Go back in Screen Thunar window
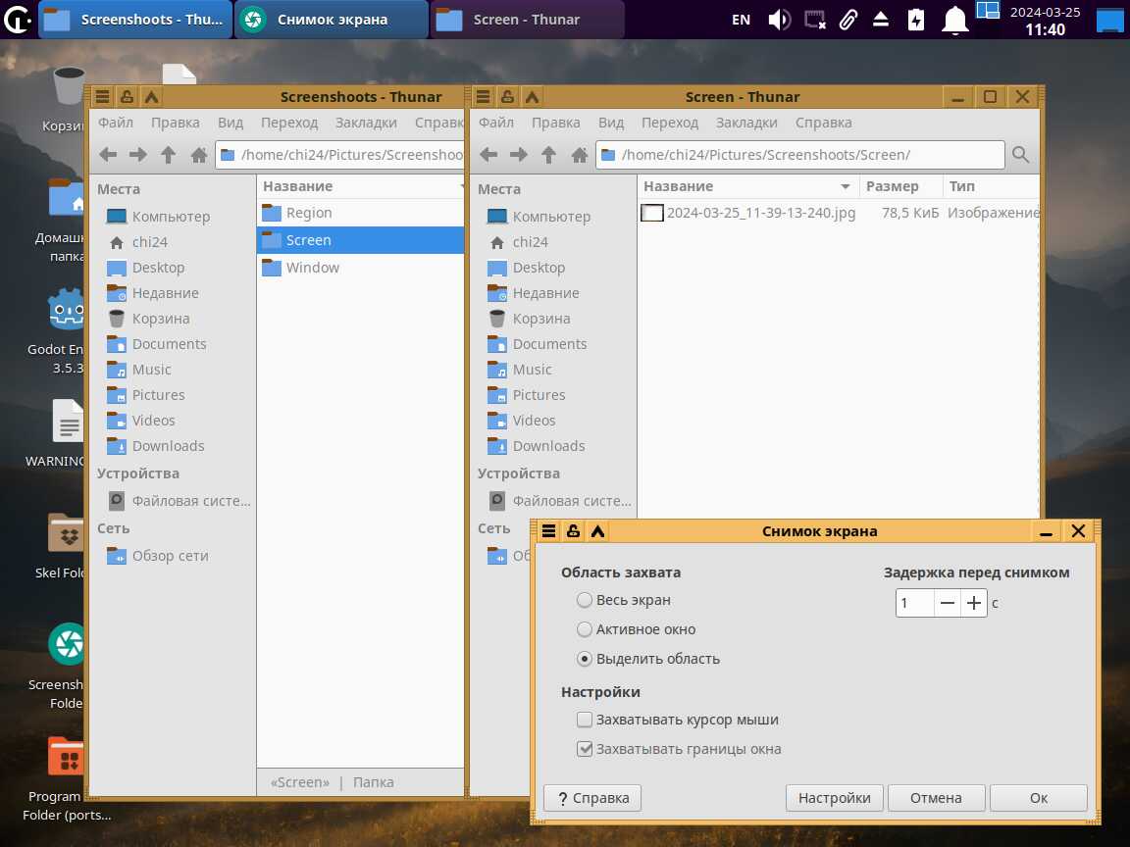The width and height of the screenshot is (1130, 847). (488, 155)
